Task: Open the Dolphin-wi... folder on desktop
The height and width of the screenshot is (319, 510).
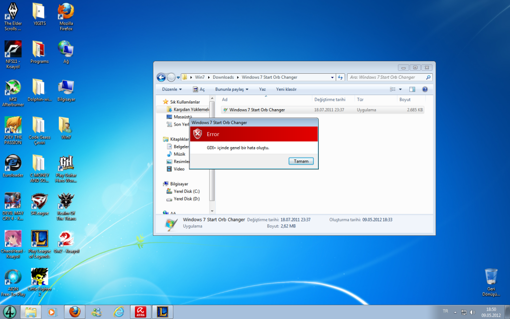Action: point(39,90)
